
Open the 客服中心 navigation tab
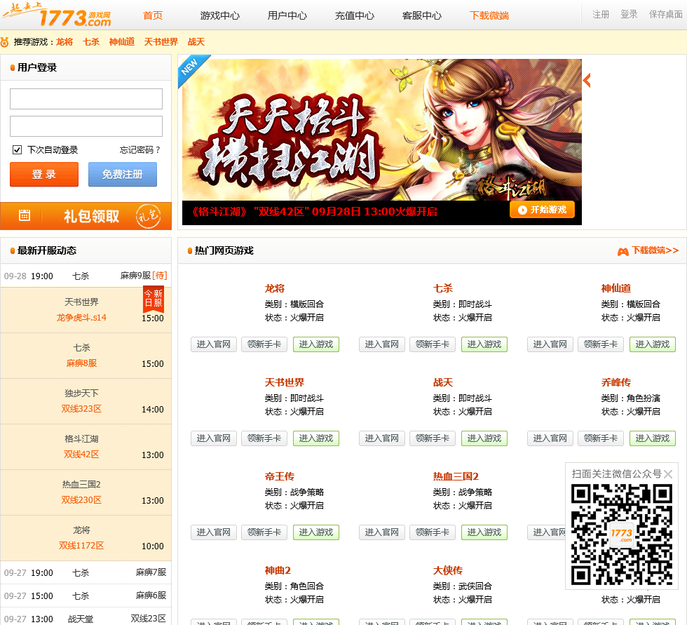(422, 15)
